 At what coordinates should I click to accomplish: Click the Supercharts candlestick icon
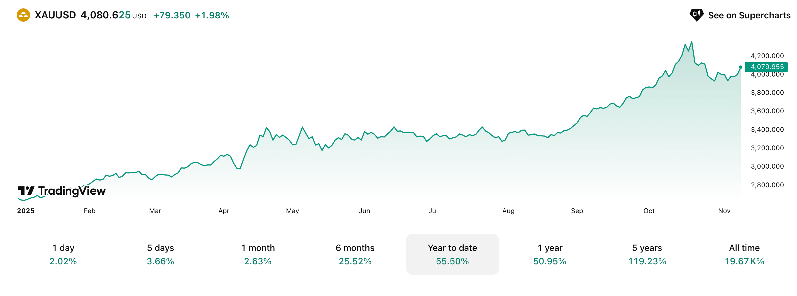click(696, 14)
